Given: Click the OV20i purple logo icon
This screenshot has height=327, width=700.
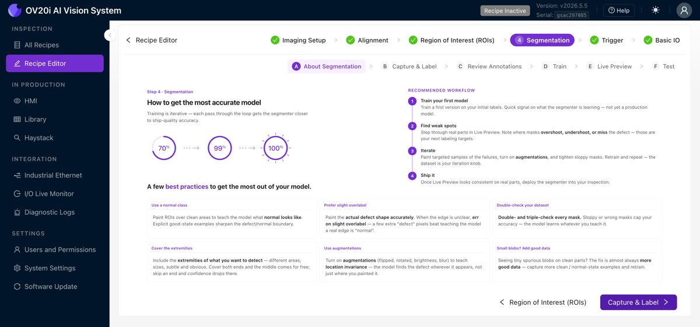Looking at the screenshot, I should (15, 11).
